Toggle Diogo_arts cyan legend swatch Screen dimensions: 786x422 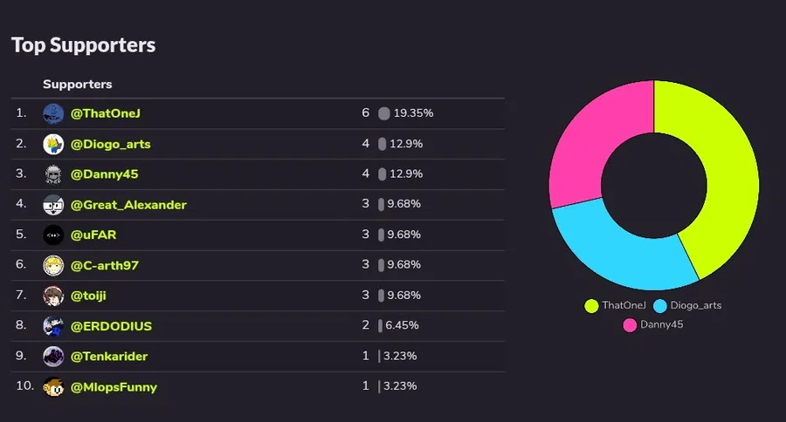(660, 305)
